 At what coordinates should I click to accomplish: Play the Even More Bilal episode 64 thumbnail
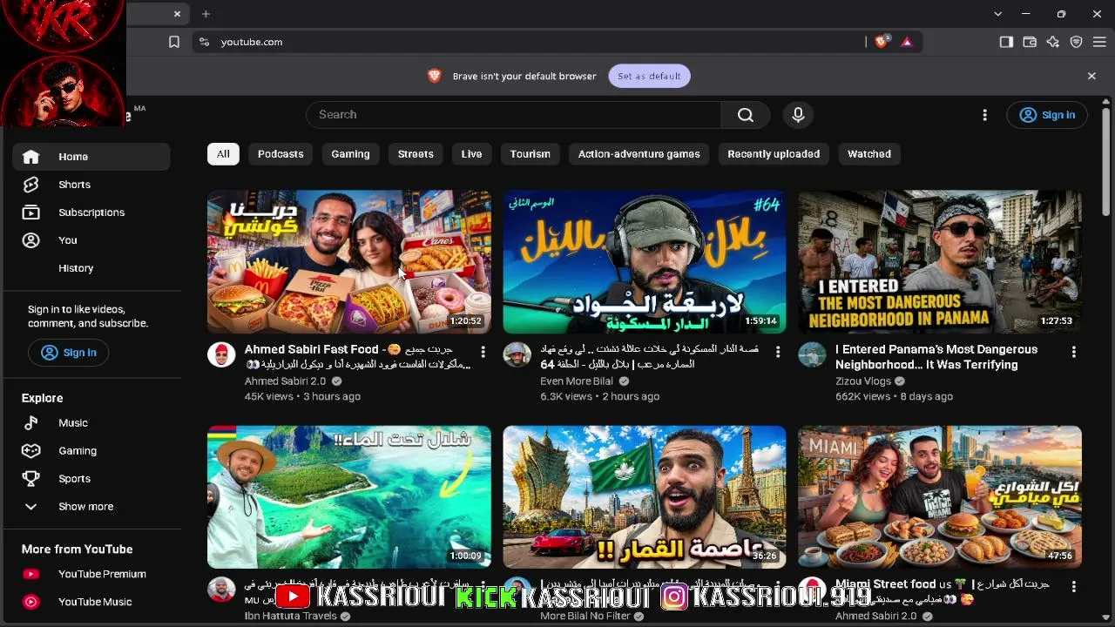tap(645, 262)
